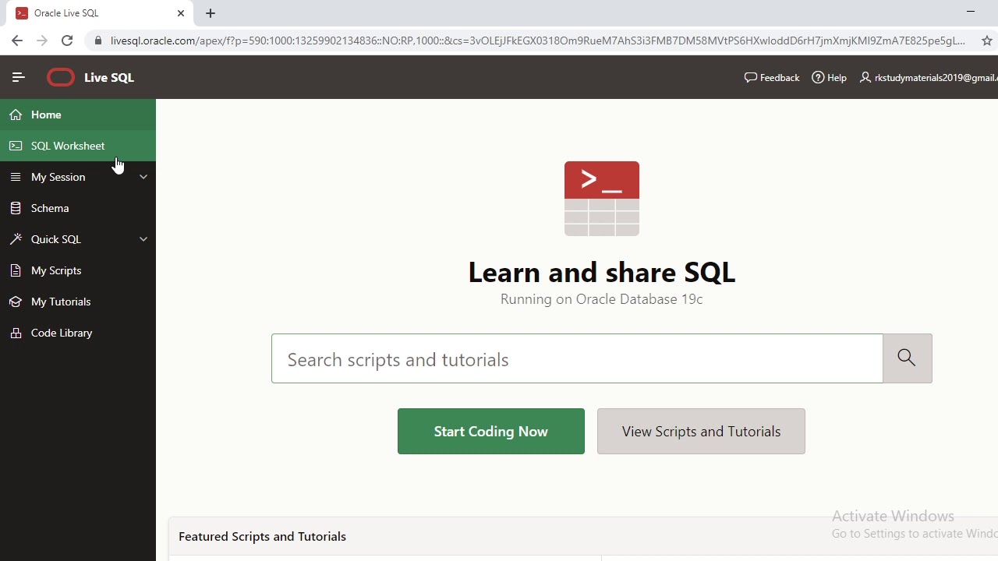The image size is (998, 561).
Task: Click the SQL Worksheet terminal icon
Action: point(16,146)
